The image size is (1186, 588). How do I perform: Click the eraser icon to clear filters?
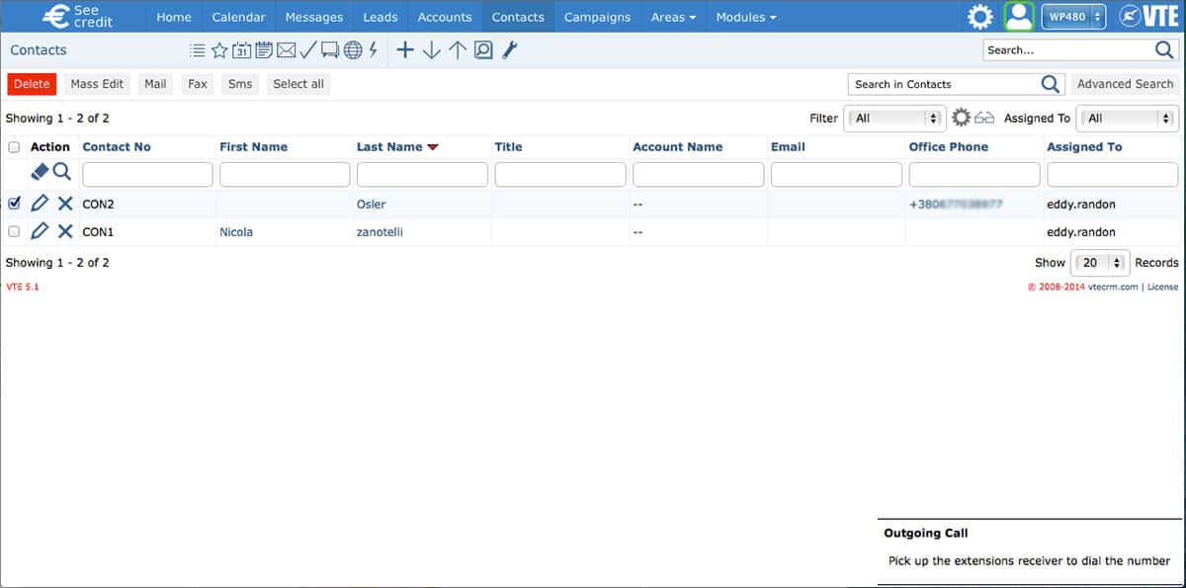tap(40, 172)
